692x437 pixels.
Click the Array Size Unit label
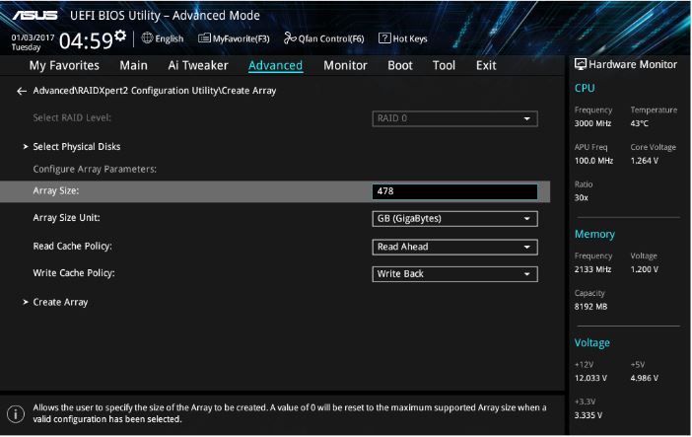(67, 218)
